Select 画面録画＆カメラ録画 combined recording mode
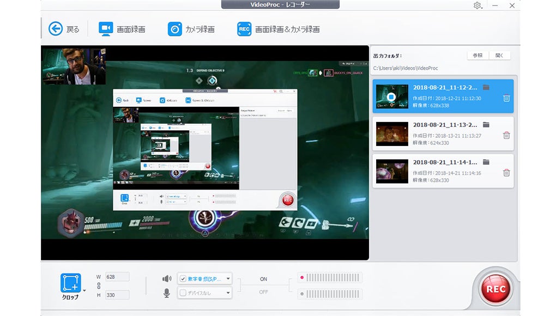The height and width of the screenshot is (316, 556). (x=279, y=29)
